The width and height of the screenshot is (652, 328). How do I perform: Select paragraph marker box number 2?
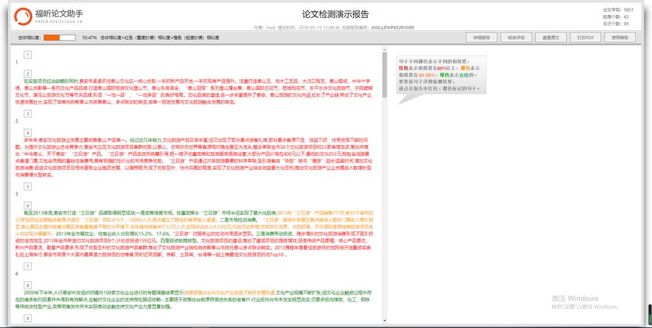(28, 73)
